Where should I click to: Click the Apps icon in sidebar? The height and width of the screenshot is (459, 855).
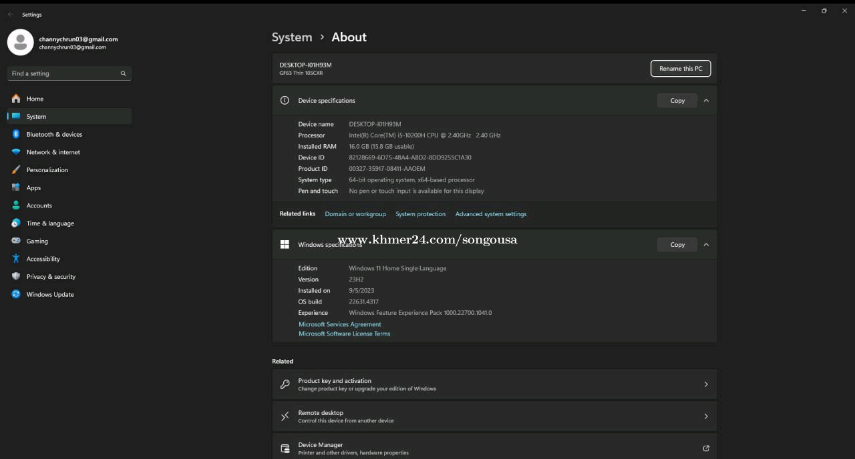16,187
